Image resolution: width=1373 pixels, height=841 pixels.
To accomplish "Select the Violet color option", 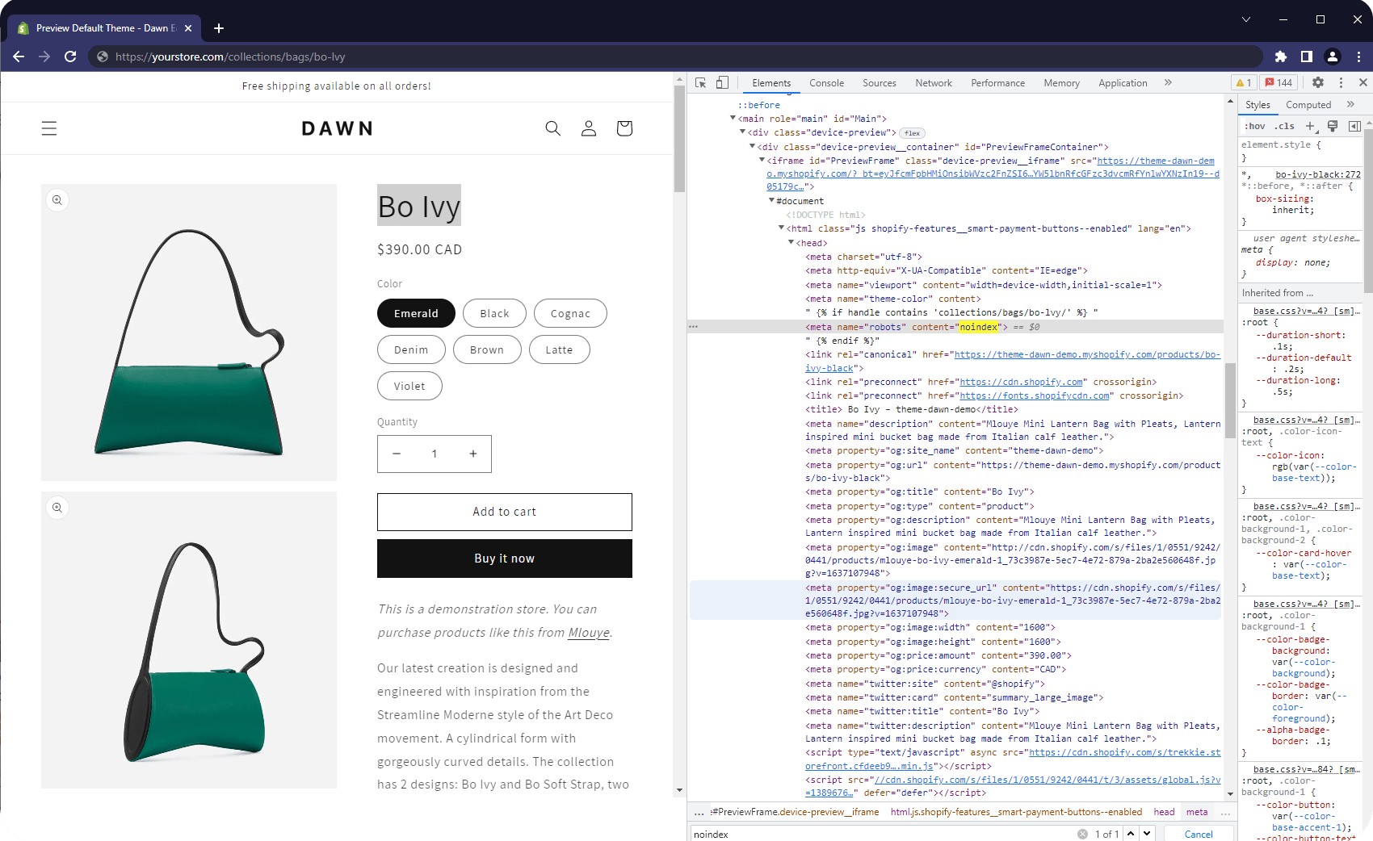I will (x=409, y=386).
